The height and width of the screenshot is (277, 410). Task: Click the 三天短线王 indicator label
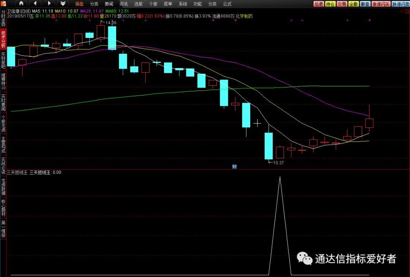click(x=17, y=172)
